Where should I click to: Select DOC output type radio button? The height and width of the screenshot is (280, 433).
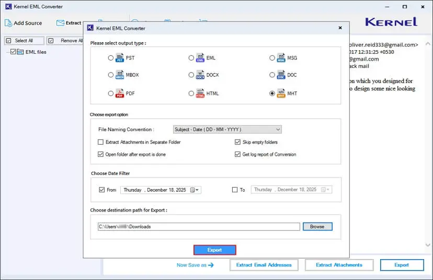[x=272, y=75]
